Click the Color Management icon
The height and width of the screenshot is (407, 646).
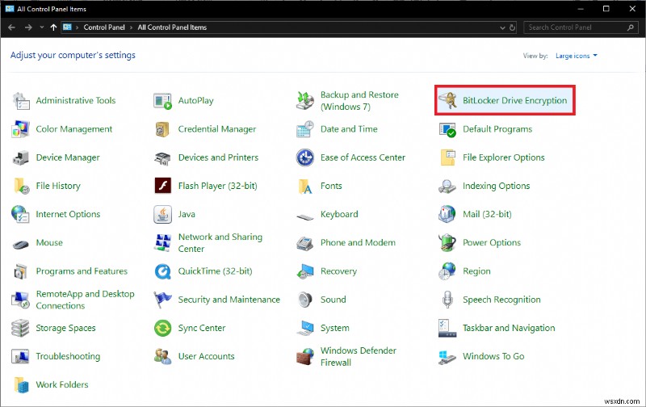tap(21, 129)
